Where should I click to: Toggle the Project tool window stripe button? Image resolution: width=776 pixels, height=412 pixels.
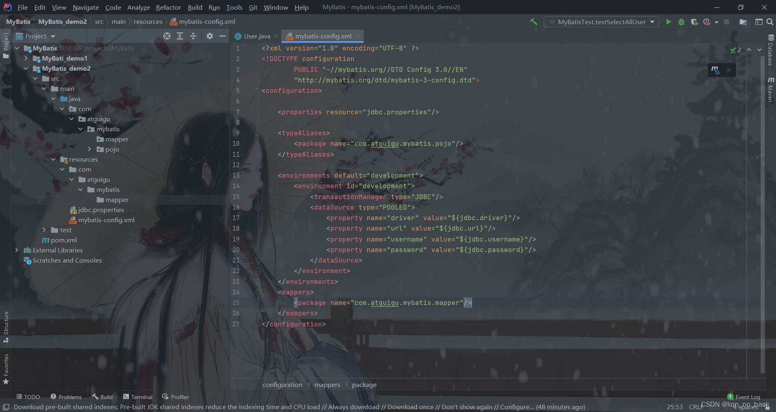(6, 45)
